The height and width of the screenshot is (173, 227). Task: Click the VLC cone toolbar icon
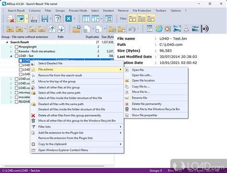coord(186,29)
